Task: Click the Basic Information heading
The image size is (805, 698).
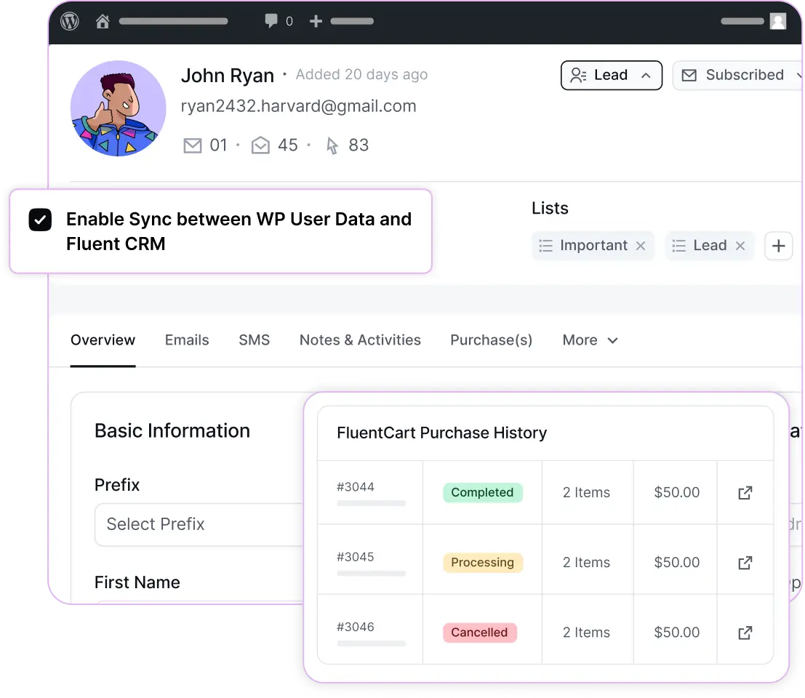Action: [x=172, y=431]
